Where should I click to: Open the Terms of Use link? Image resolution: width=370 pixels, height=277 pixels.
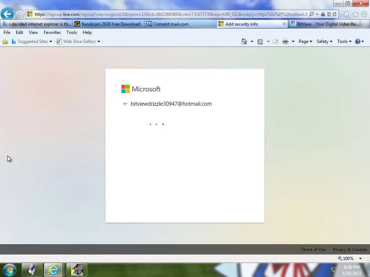(x=313, y=250)
